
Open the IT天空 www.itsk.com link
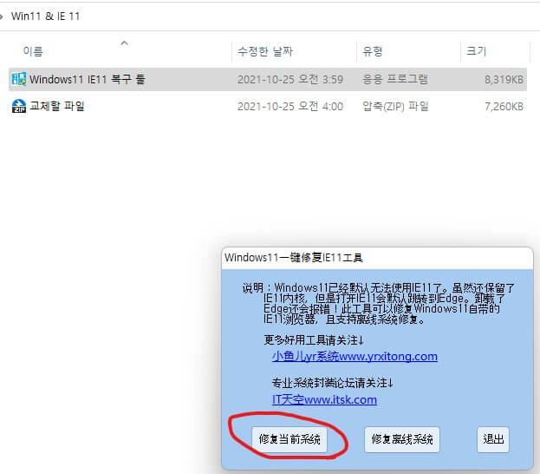[324, 399]
